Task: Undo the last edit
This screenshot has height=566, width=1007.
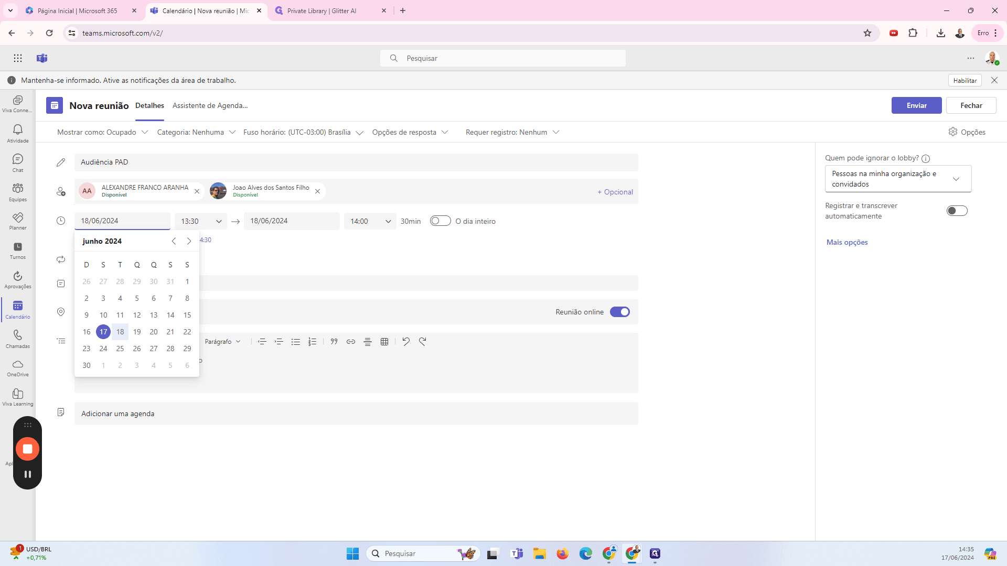Action: click(x=406, y=342)
